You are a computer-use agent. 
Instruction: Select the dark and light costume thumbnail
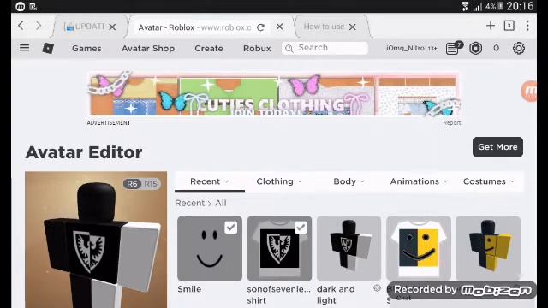(x=348, y=249)
